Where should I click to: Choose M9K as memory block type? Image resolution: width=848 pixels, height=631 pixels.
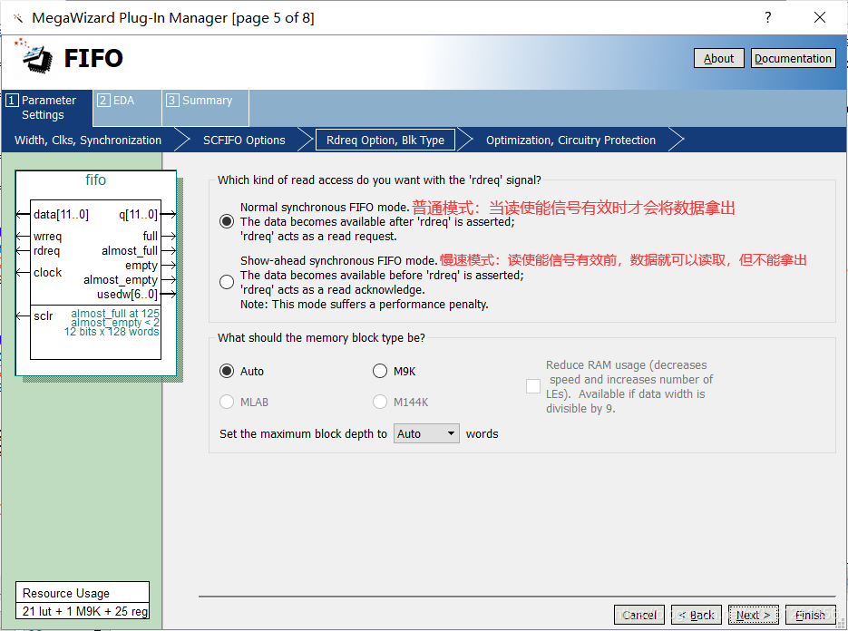(380, 370)
